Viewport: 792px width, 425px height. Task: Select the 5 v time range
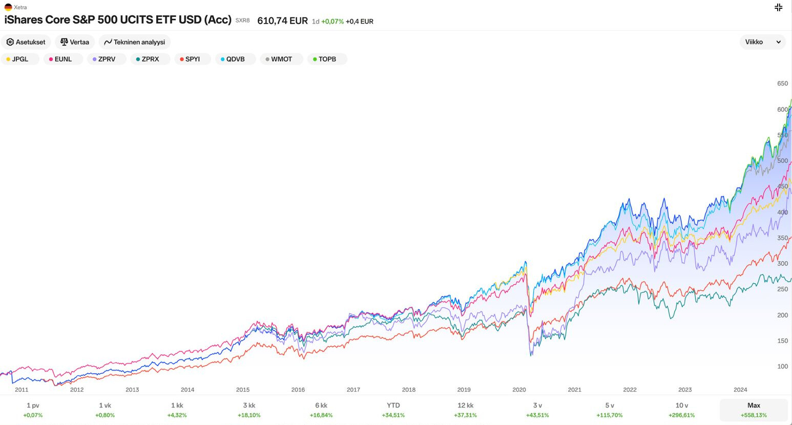click(610, 410)
